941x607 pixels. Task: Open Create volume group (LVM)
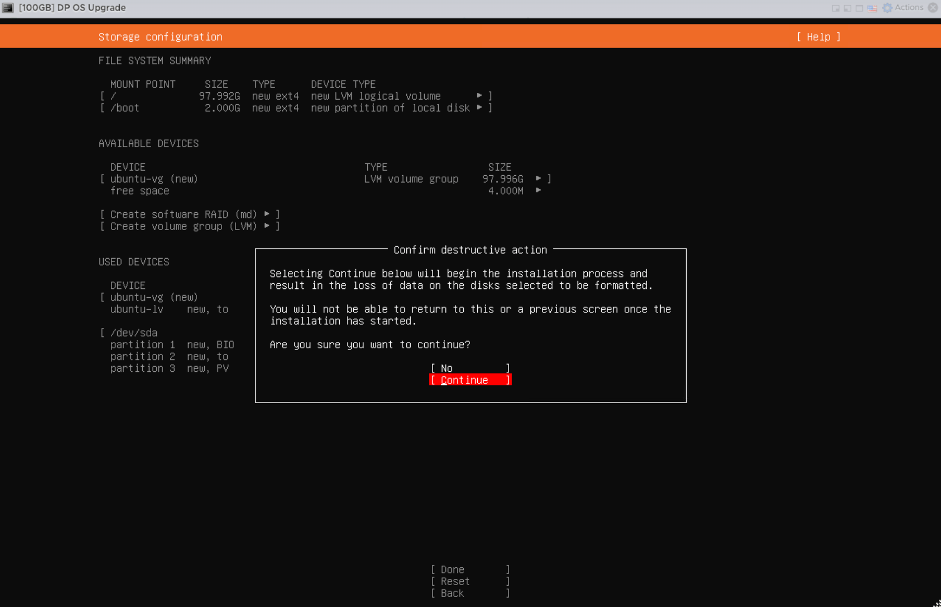(x=190, y=226)
